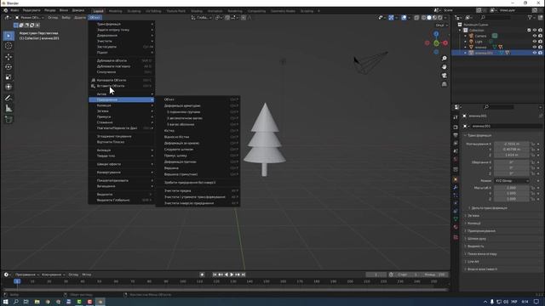Image resolution: width=545 pixels, height=306 pixels.
Task: Select the Scale tool in toolbar
Action: [x=9, y=76]
